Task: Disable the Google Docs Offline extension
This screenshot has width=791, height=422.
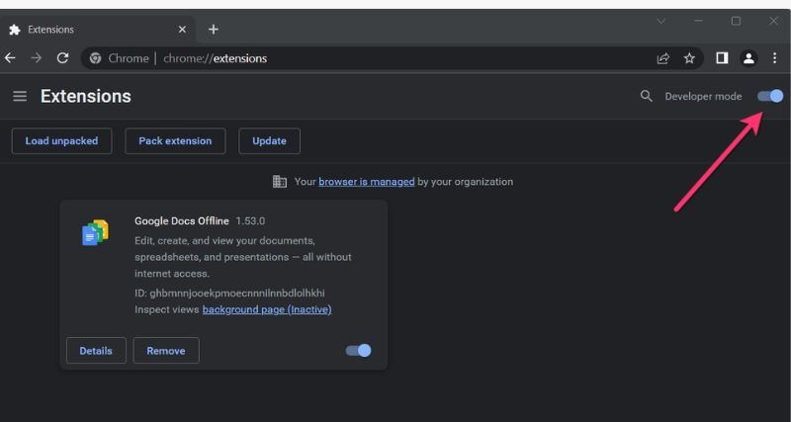Action: pos(358,350)
